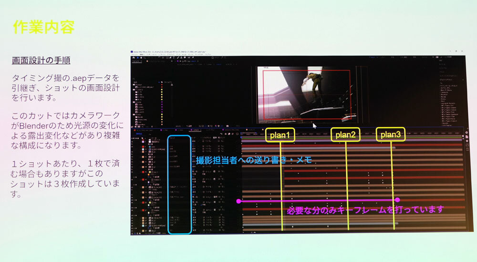The width and height of the screenshot is (477, 262).
Task: Toggle the switches button at timeline bottom-left
Action: click(135, 234)
